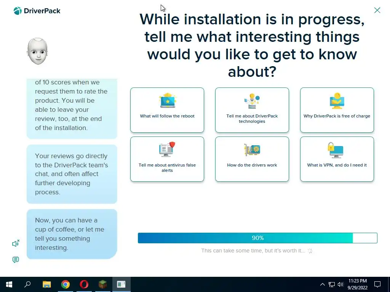390x292 pixels.
Task: Expand hidden system tray icons chevron
Action: coord(322,284)
